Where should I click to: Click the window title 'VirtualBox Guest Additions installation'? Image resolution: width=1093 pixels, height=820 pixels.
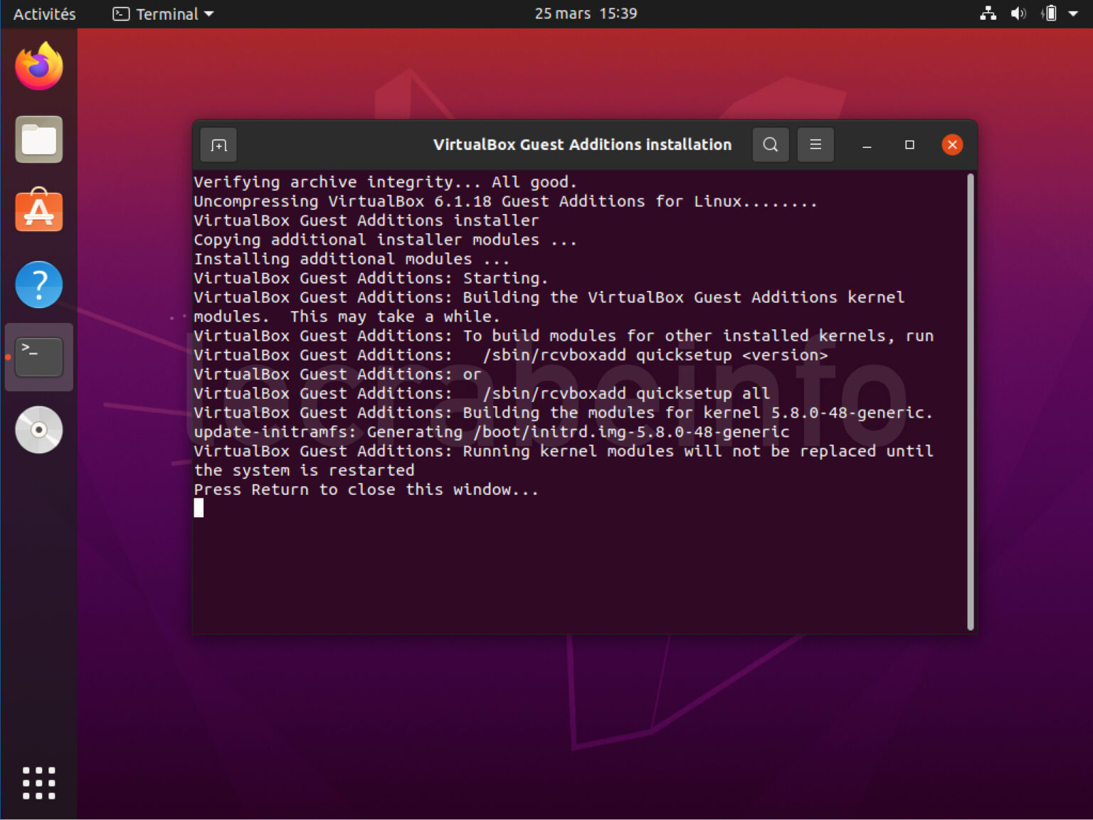(582, 145)
